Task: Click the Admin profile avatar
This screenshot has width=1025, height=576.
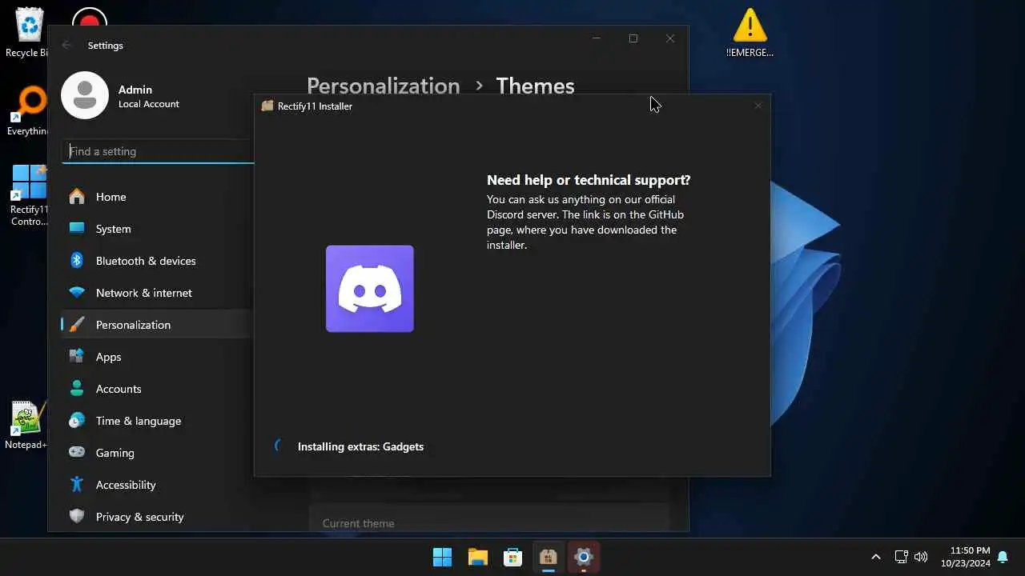Action: [x=85, y=95]
